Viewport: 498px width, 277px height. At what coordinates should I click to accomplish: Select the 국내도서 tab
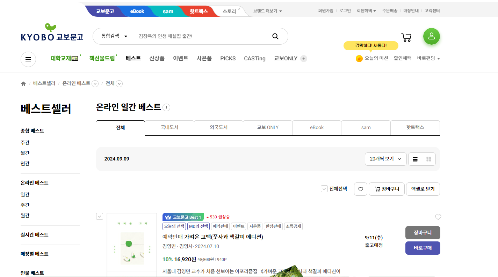coord(169,127)
